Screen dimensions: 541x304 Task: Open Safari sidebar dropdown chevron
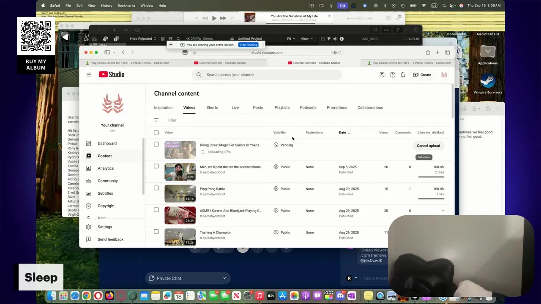(114, 52)
